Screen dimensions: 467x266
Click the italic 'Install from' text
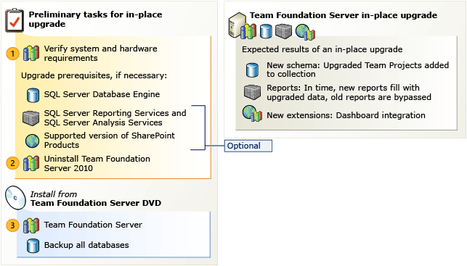point(54,194)
